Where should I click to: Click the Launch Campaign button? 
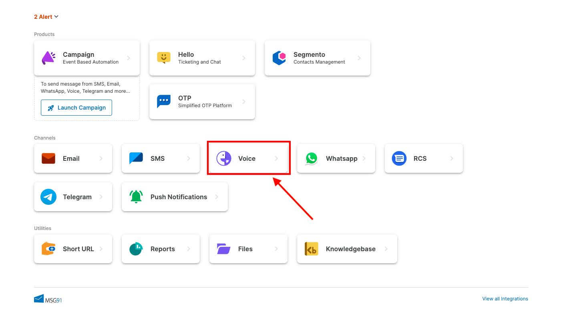[x=76, y=108]
